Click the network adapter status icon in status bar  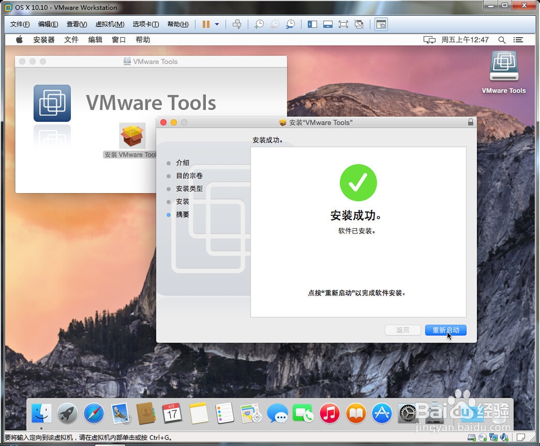pos(494,437)
